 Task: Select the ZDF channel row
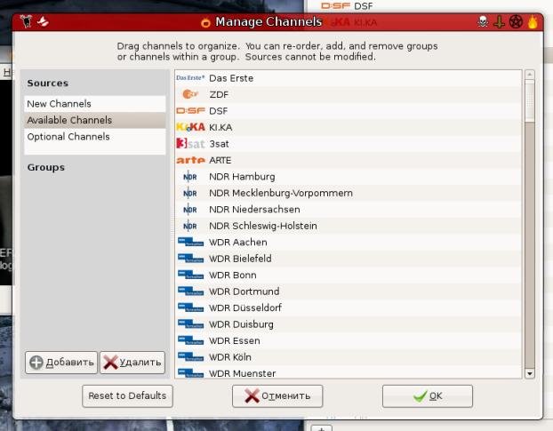tap(349, 94)
